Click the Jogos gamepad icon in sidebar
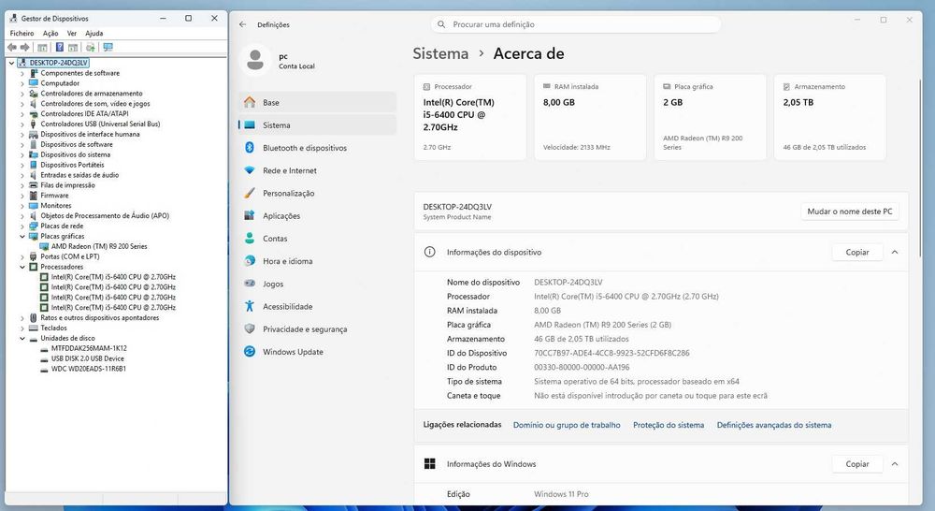Image resolution: width=935 pixels, height=511 pixels. coord(250,284)
